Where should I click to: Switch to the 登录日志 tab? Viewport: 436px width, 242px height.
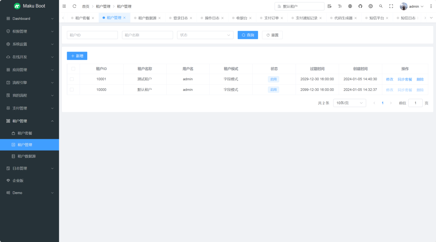[x=180, y=18]
